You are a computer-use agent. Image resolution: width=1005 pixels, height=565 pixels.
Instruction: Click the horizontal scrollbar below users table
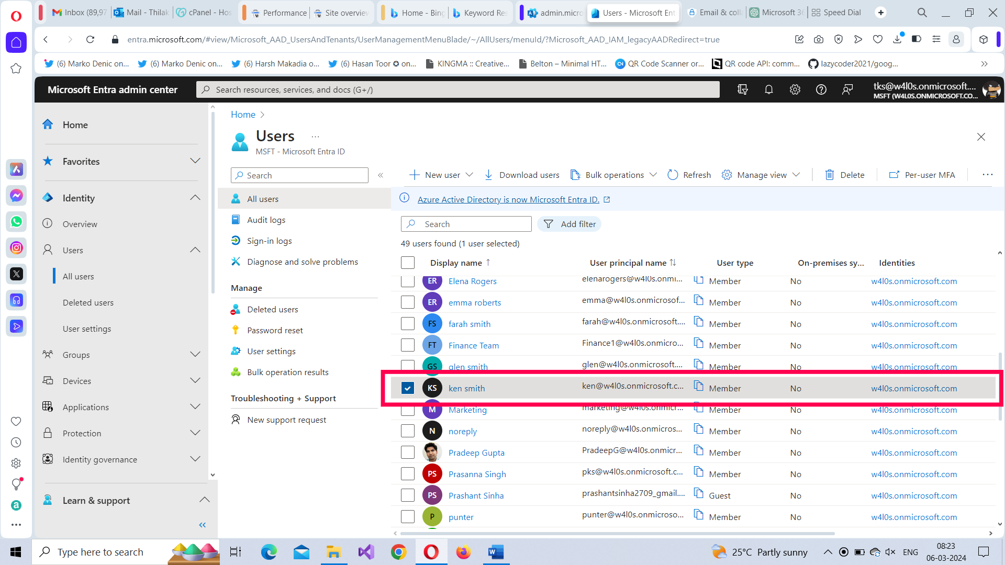point(618,534)
